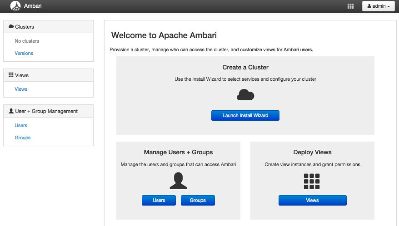The height and width of the screenshot is (226, 399).
Task: Select the Clusters panel heading
Action: pyautogui.click(x=25, y=27)
